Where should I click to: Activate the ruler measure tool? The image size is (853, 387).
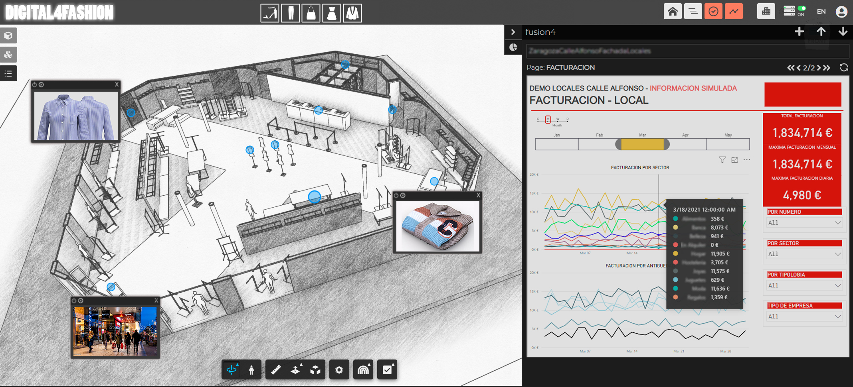point(275,370)
